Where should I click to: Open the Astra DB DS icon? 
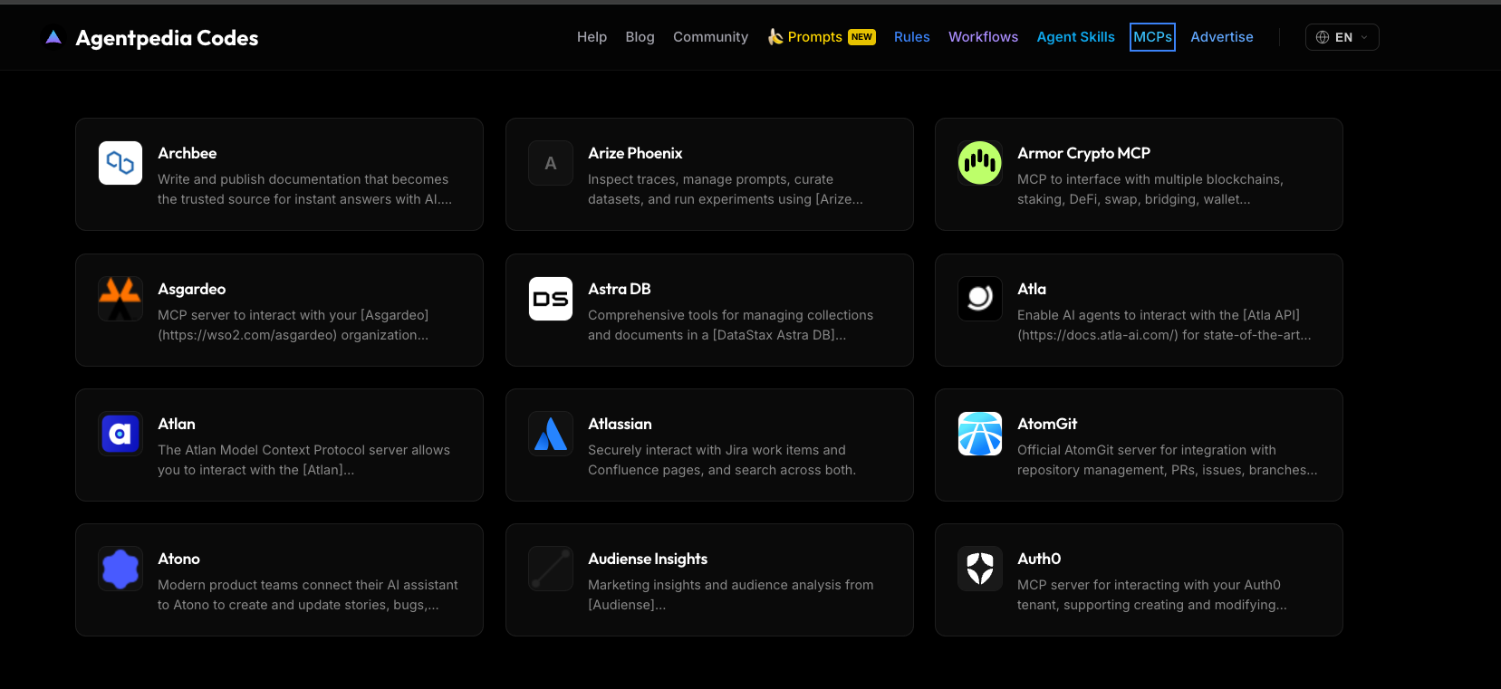pos(551,299)
